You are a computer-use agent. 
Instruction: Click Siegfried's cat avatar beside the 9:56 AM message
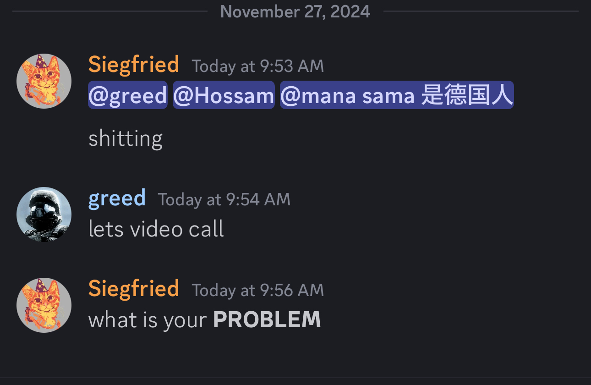(44, 305)
